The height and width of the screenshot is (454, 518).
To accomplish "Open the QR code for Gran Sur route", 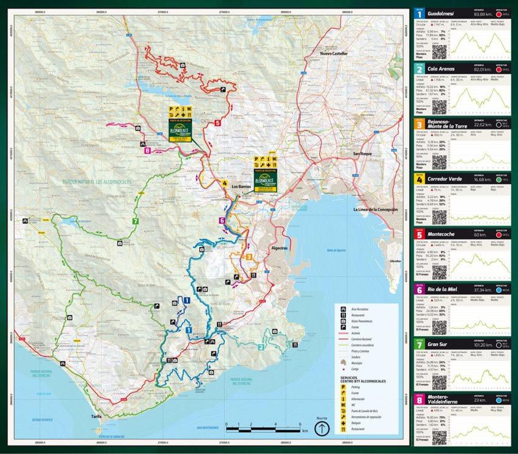I will (x=439, y=382).
